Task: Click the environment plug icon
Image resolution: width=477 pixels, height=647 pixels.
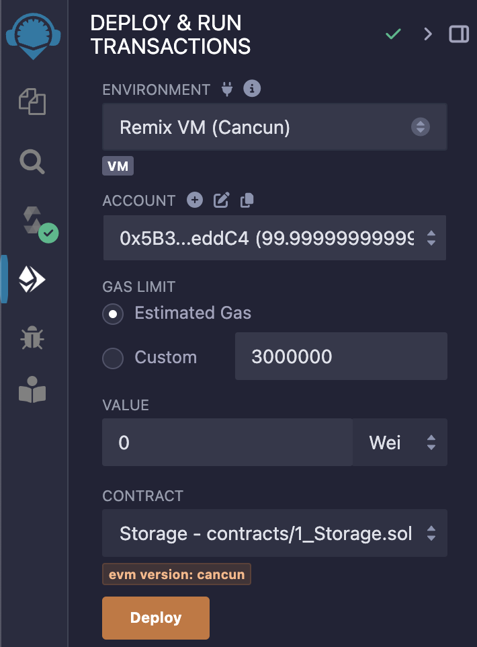Action: click(227, 89)
